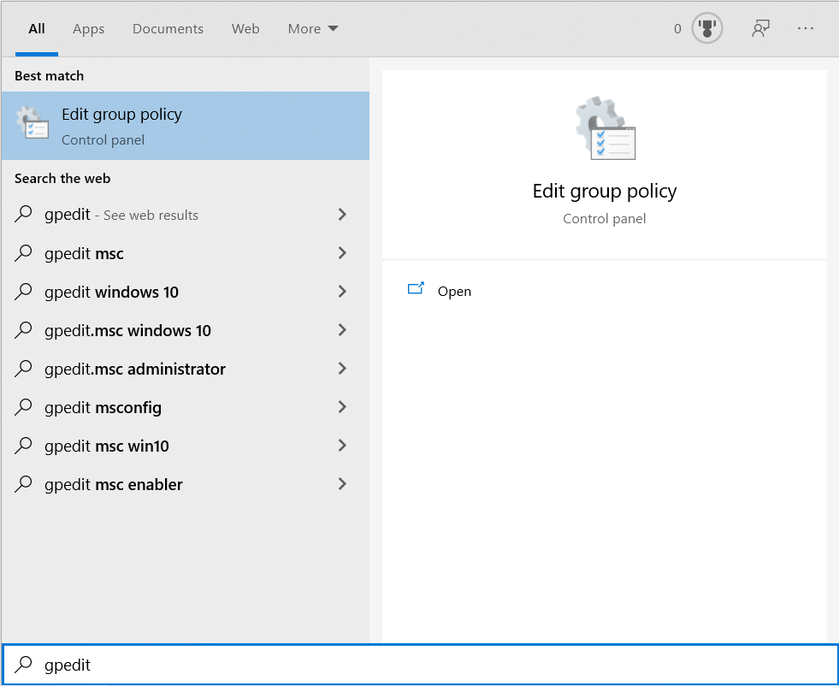Click the Open icon in preview pane
The height and width of the screenshot is (686, 839).
tap(417, 290)
